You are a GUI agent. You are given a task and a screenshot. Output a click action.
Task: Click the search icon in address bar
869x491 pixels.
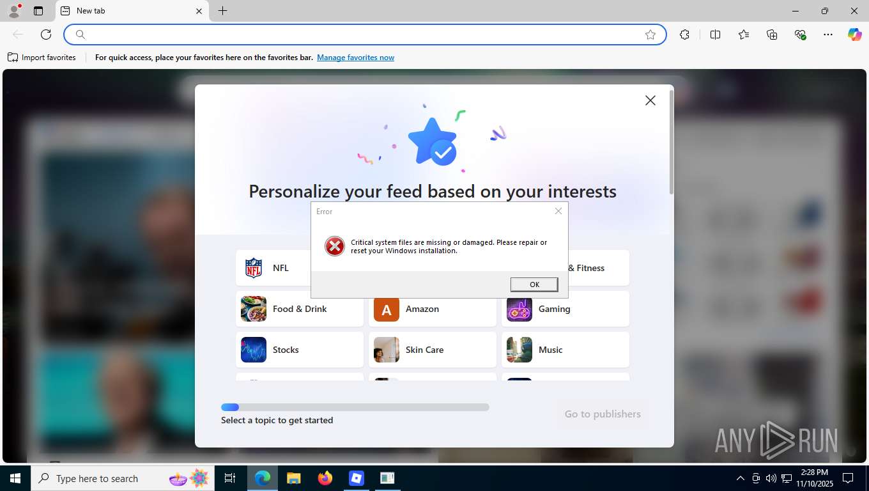pyautogui.click(x=81, y=35)
